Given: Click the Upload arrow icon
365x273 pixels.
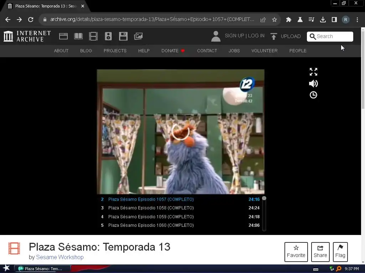Looking at the screenshot, I should [274, 36].
